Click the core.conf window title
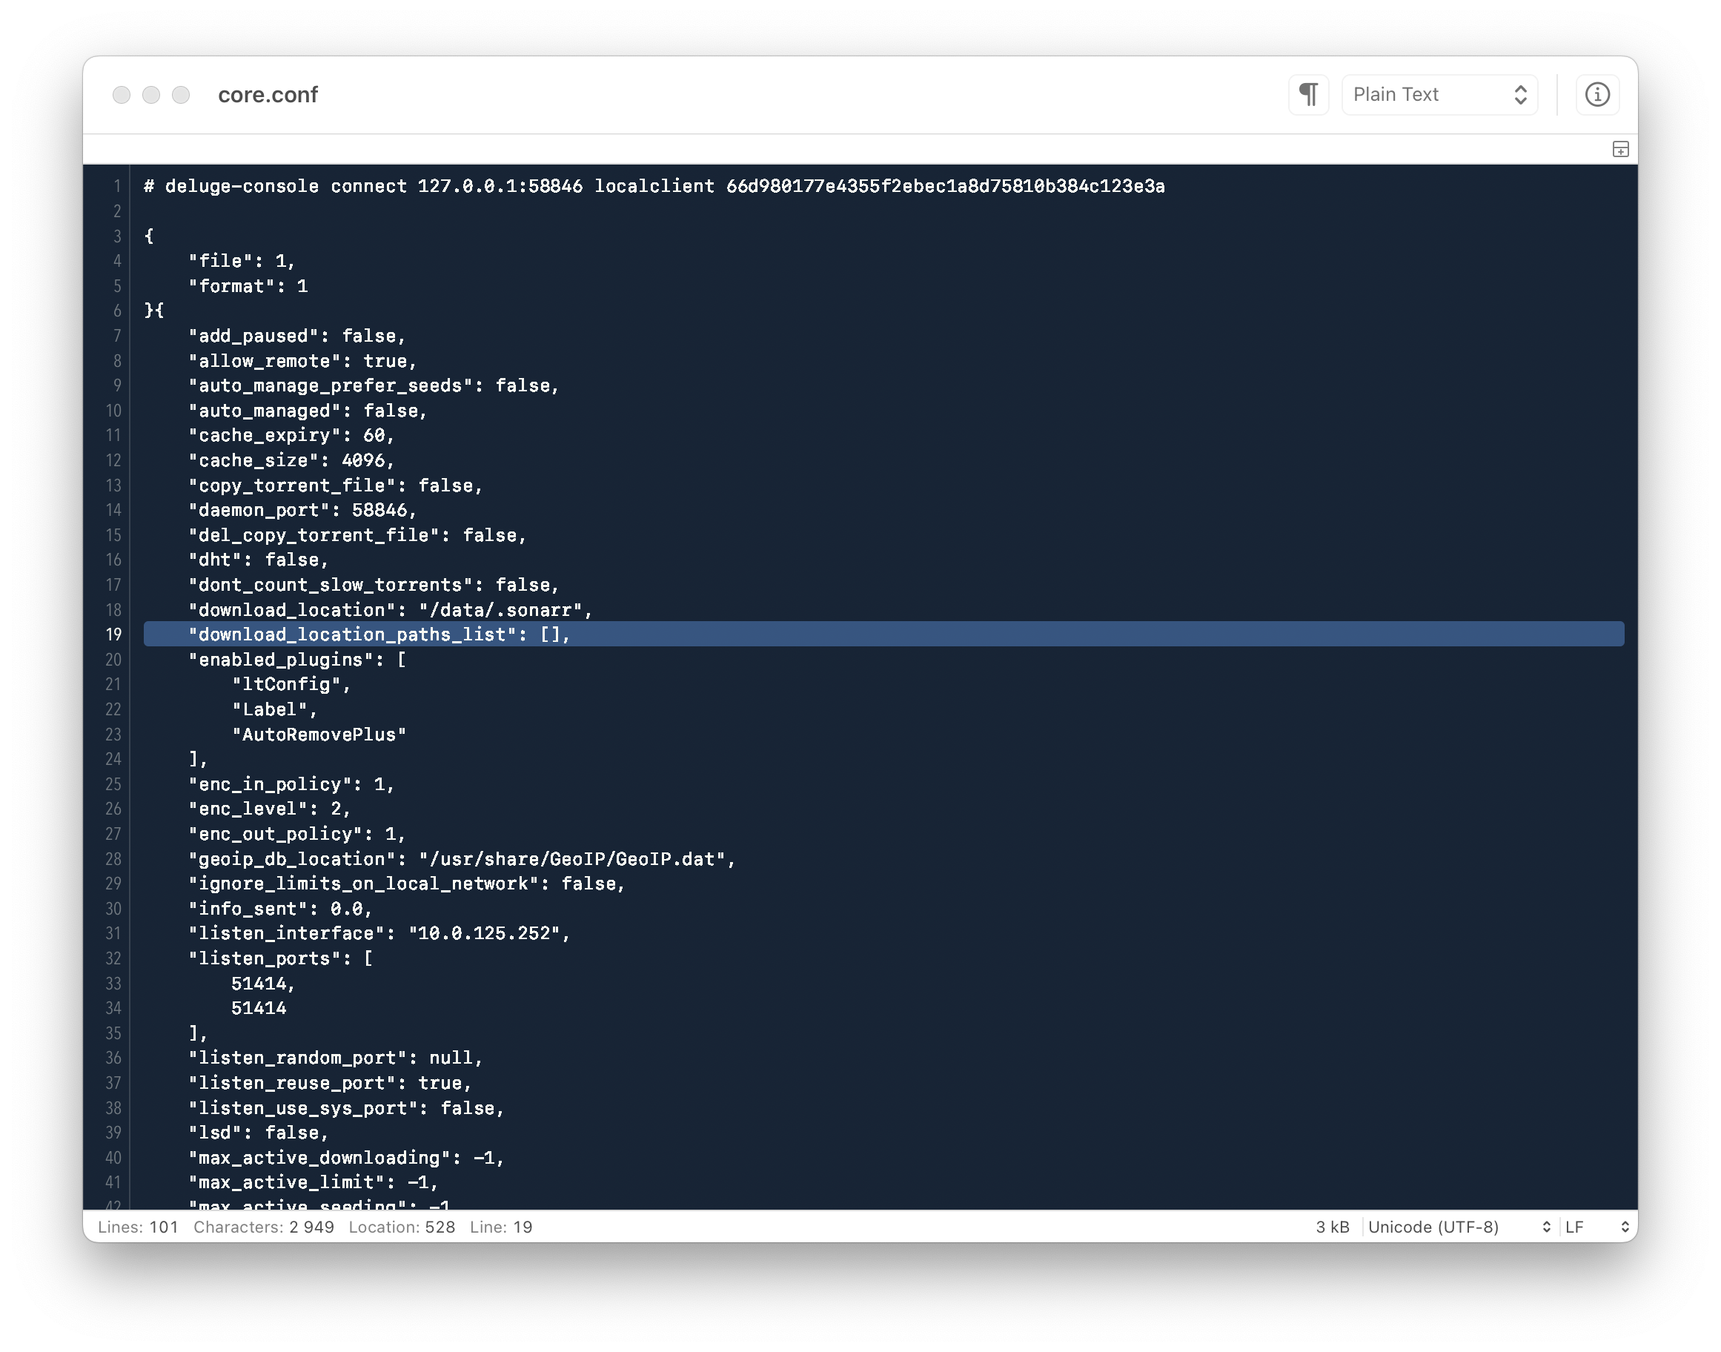 267,95
